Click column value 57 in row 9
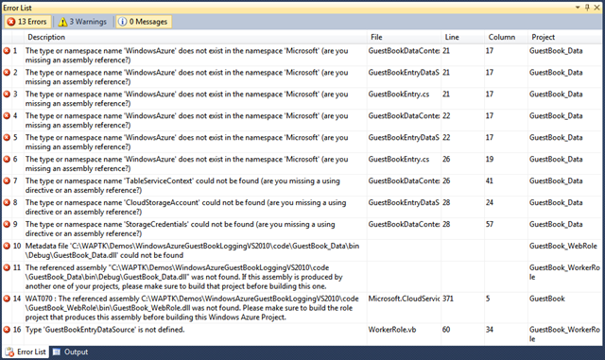 pyautogui.click(x=490, y=224)
